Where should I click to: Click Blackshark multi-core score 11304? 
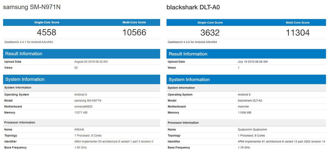298,33
